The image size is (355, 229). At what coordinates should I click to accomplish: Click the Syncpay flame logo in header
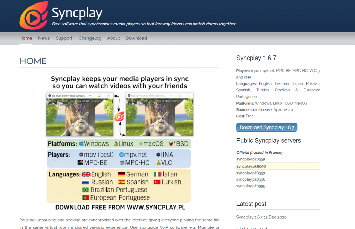tap(34, 16)
